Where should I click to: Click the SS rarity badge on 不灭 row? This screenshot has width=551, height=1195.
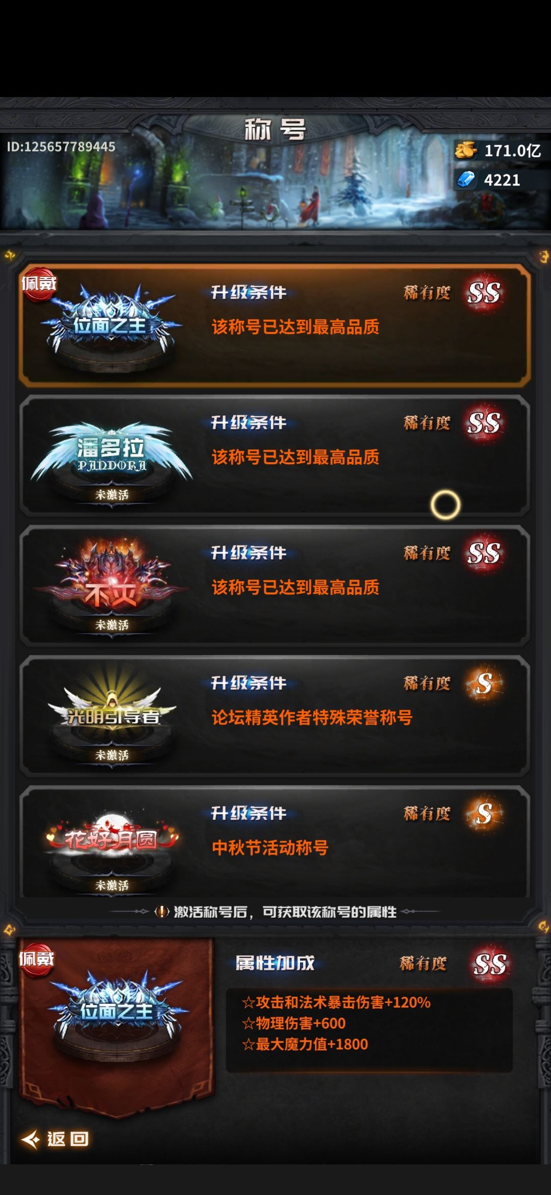(x=484, y=553)
